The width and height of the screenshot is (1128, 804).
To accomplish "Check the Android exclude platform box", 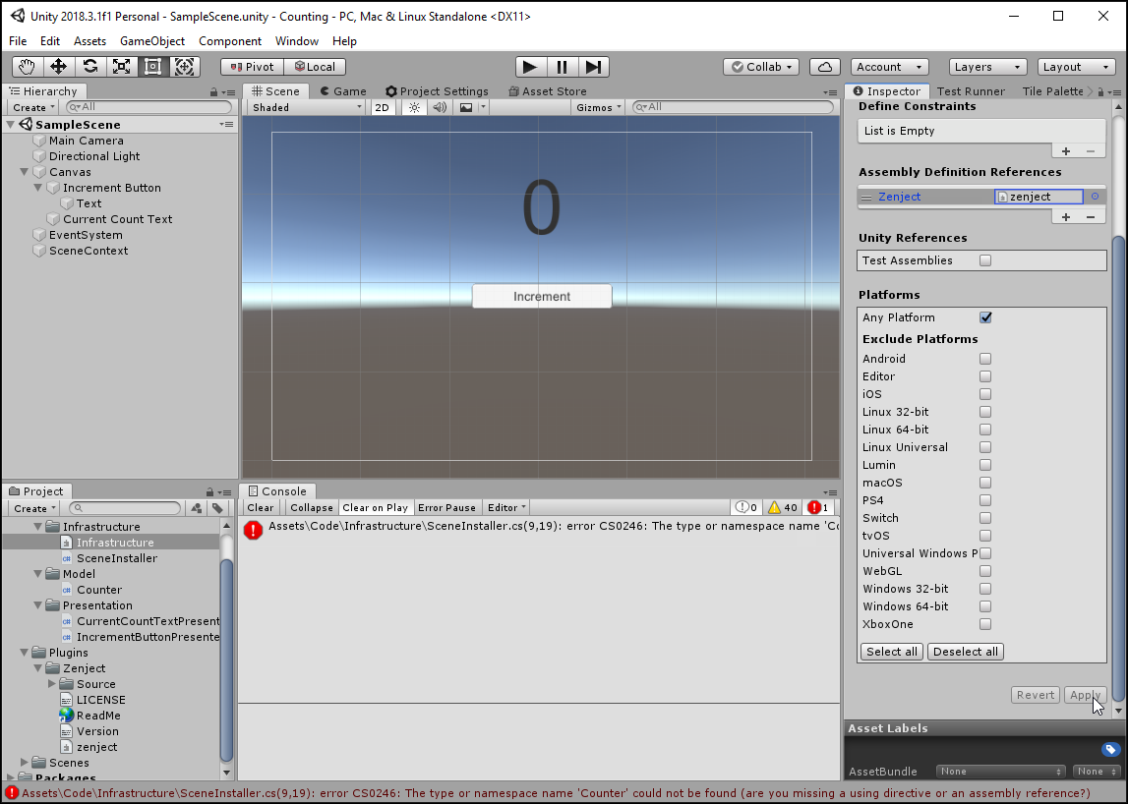I will pyautogui.click(x=985, y=359).
